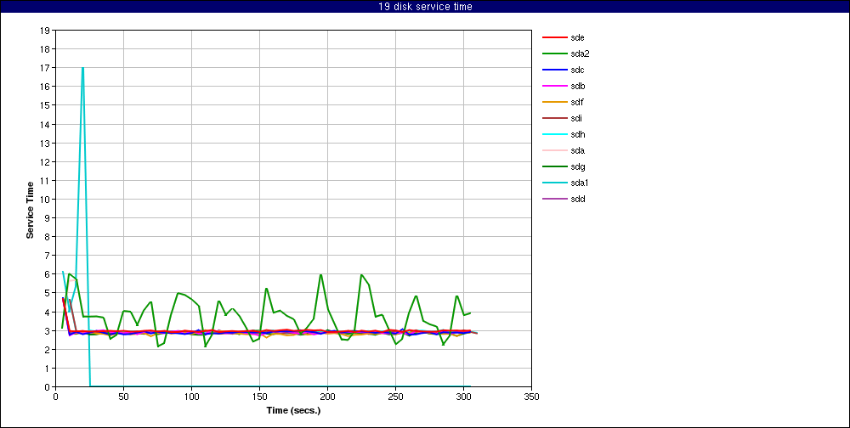Click x-axis tick label 50
This screenshot has width=850, height=428.
pyautogui.click(x=123, y=396)
